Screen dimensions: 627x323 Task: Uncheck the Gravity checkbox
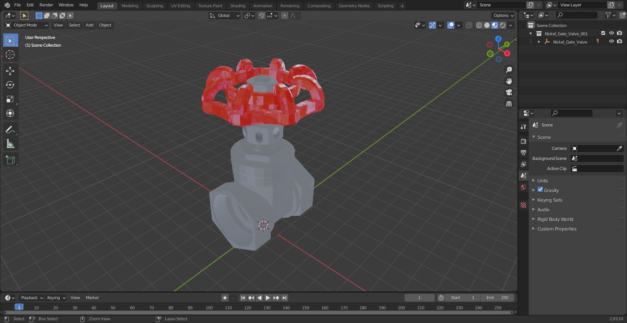[x=540, y=190]
